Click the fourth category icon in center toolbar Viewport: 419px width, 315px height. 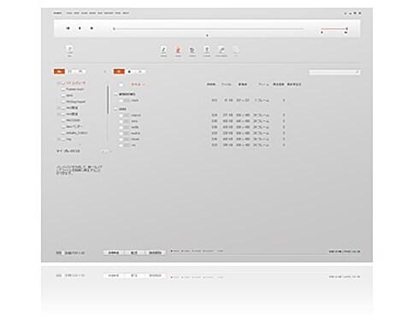coord(207,51)
